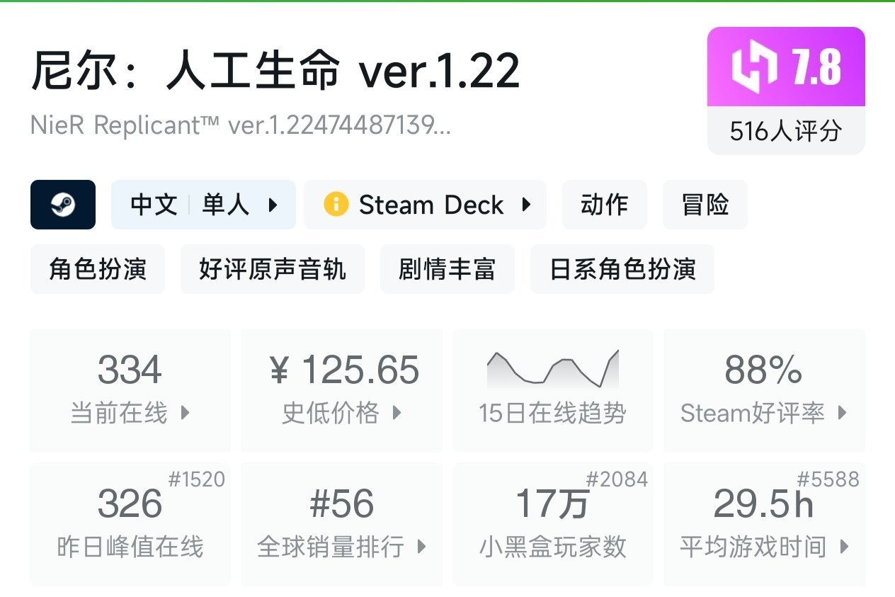Open the 小黑盒玩家数 17万 stat card
895x597 pixels.
(x=552, y=524)
